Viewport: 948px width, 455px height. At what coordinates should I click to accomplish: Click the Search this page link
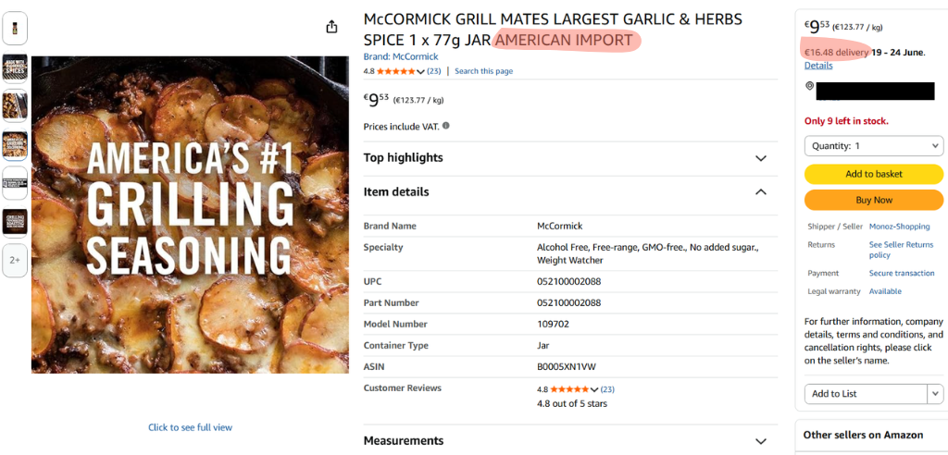point(483,71)
